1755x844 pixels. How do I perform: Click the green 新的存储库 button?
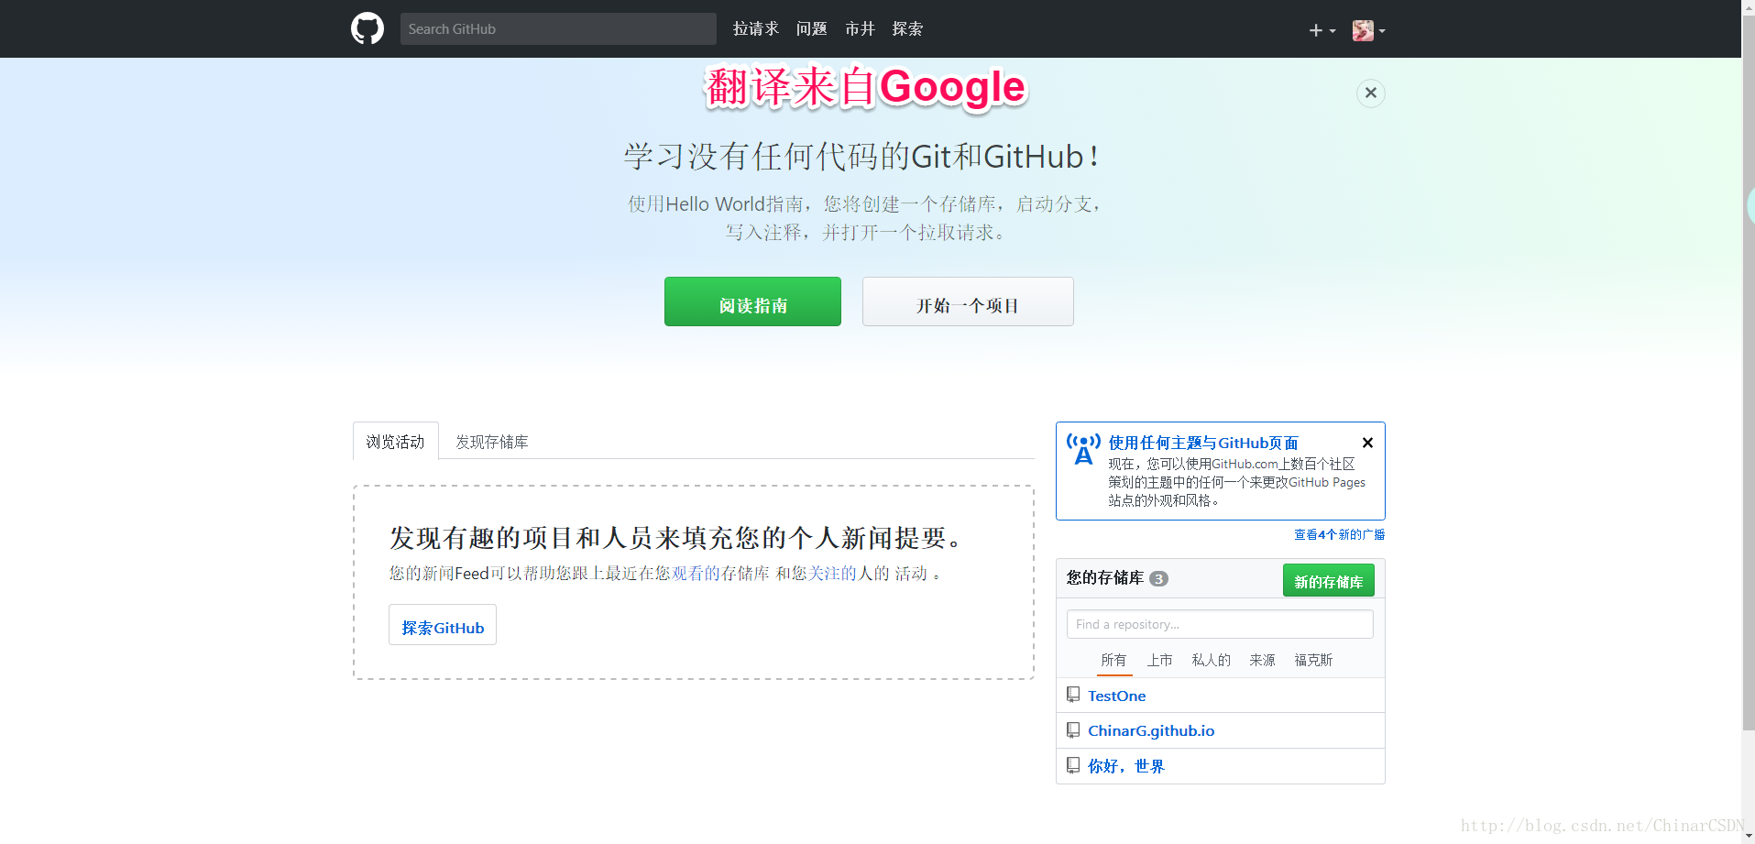[1329, 580]
